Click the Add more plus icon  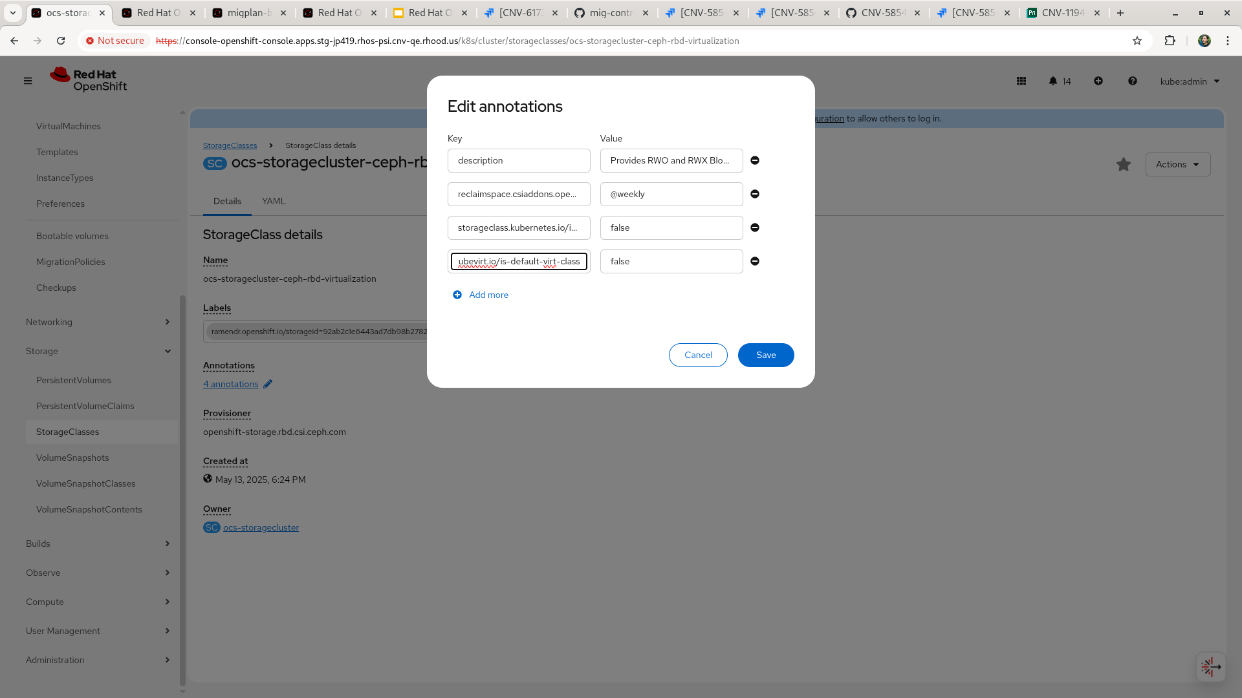pyautogui.click(x=457, y=295)
